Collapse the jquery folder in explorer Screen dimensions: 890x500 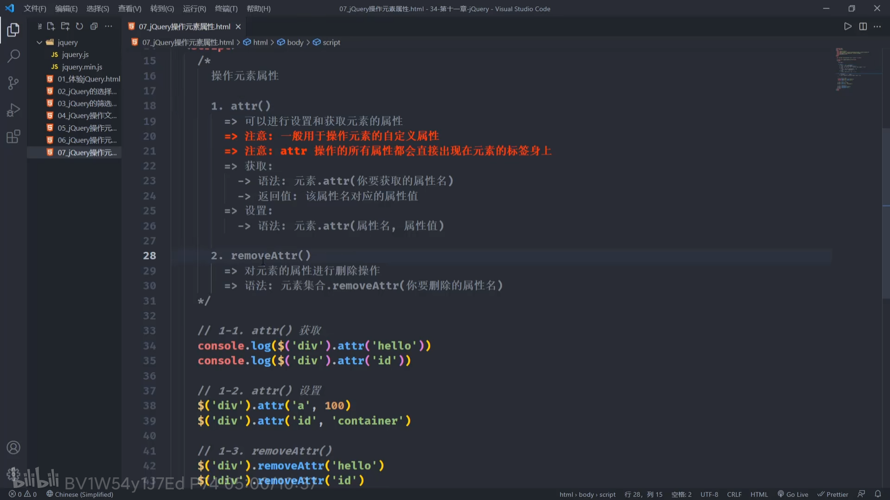[39, 42]
